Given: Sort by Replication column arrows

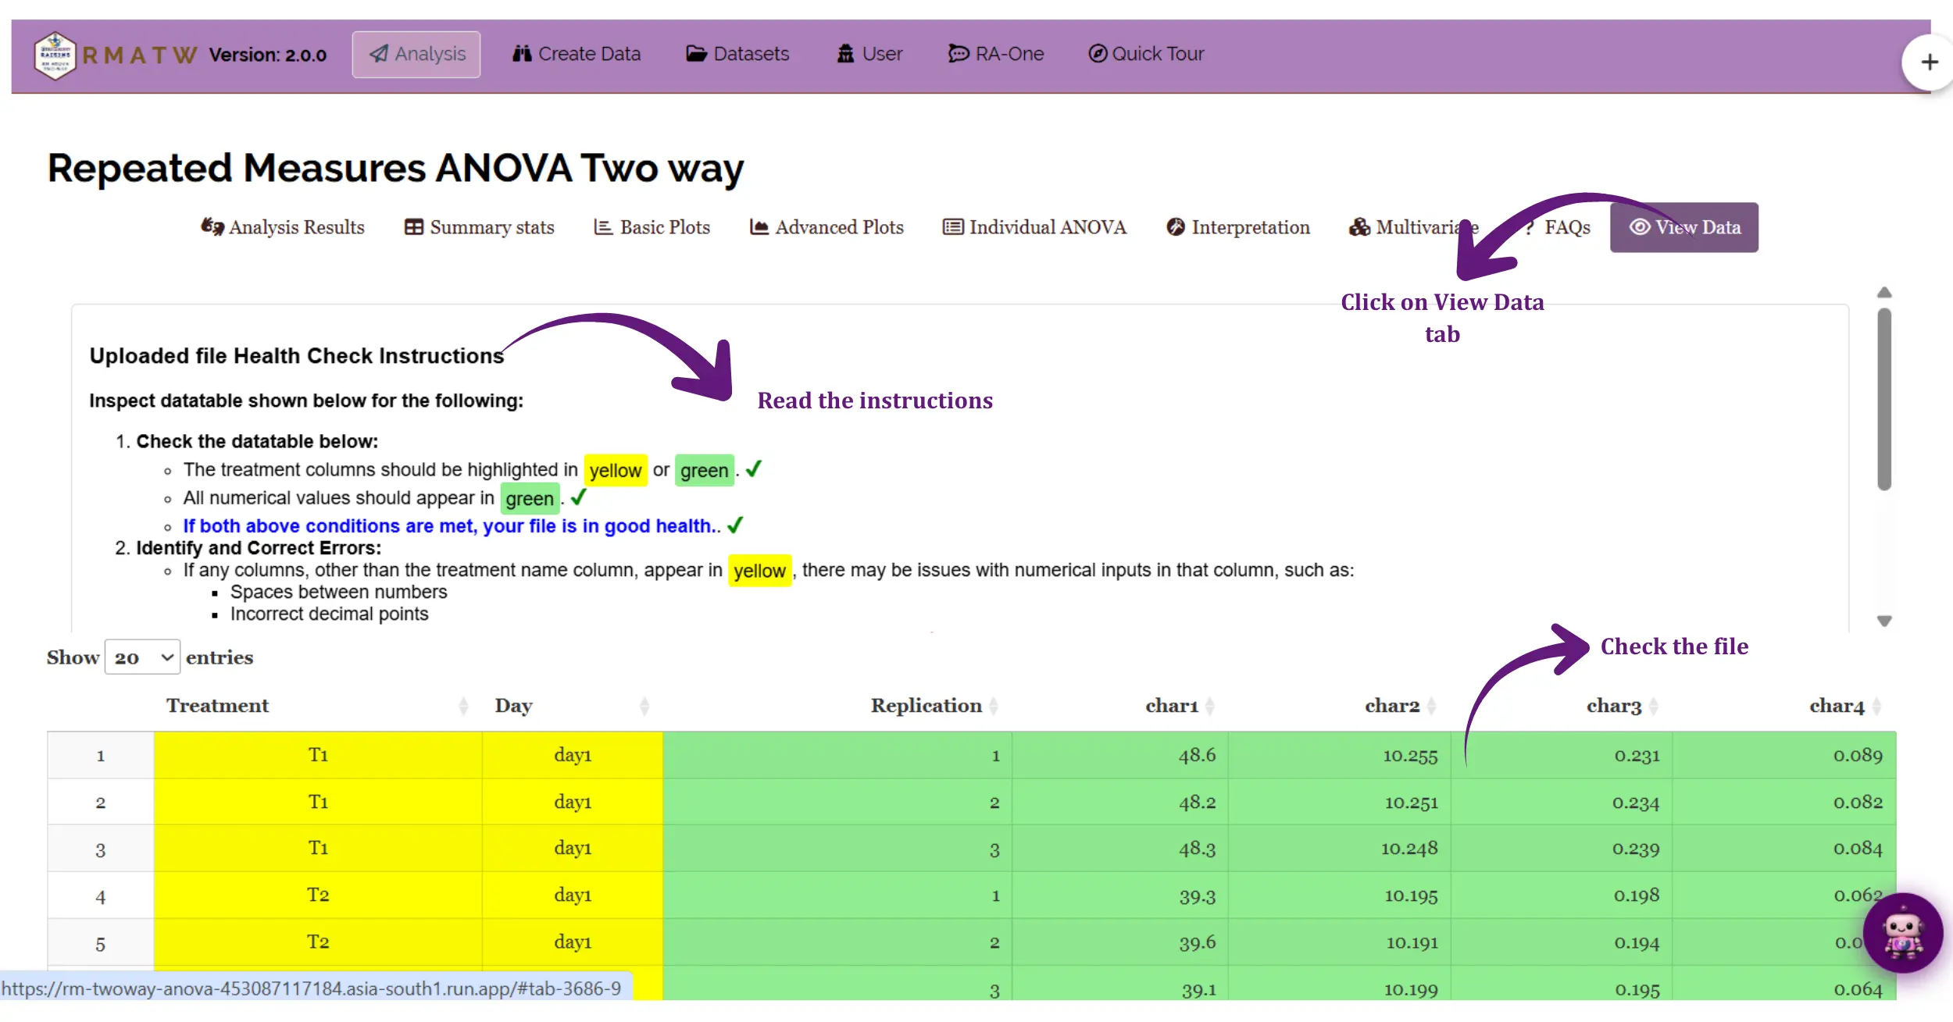Looking at the screenshot, I should click(993, 706).
